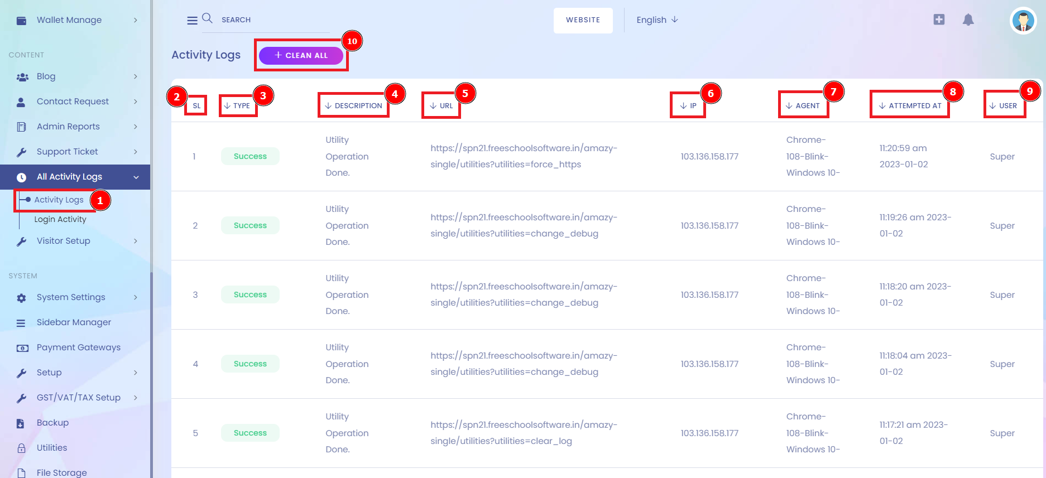Click the IP address in row 2
This screenshot has width=1046, height=478.
(x=709, y=226)
